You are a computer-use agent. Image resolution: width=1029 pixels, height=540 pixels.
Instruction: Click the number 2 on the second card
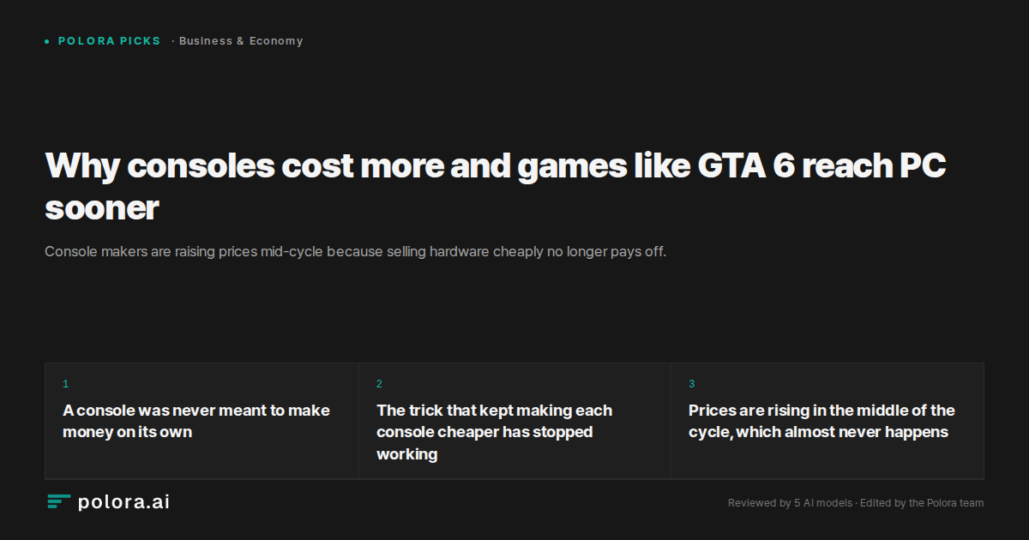(379, 384)
